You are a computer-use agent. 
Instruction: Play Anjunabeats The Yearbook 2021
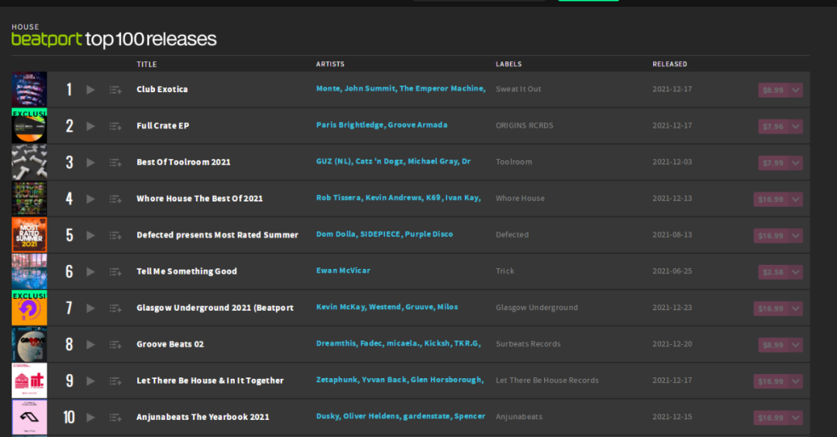pyautogui.click(x=91, y=418)
